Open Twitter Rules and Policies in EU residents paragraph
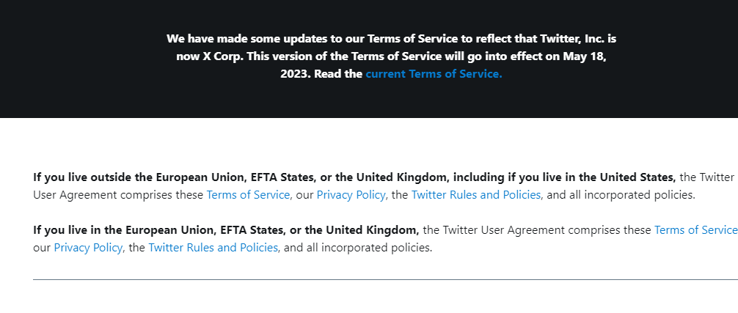 (x=213, y=247)
